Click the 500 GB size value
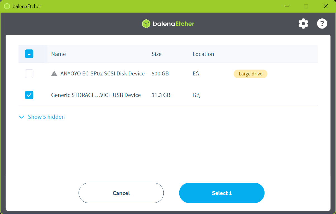The image size is (336, 214). (x=160, y=74)
